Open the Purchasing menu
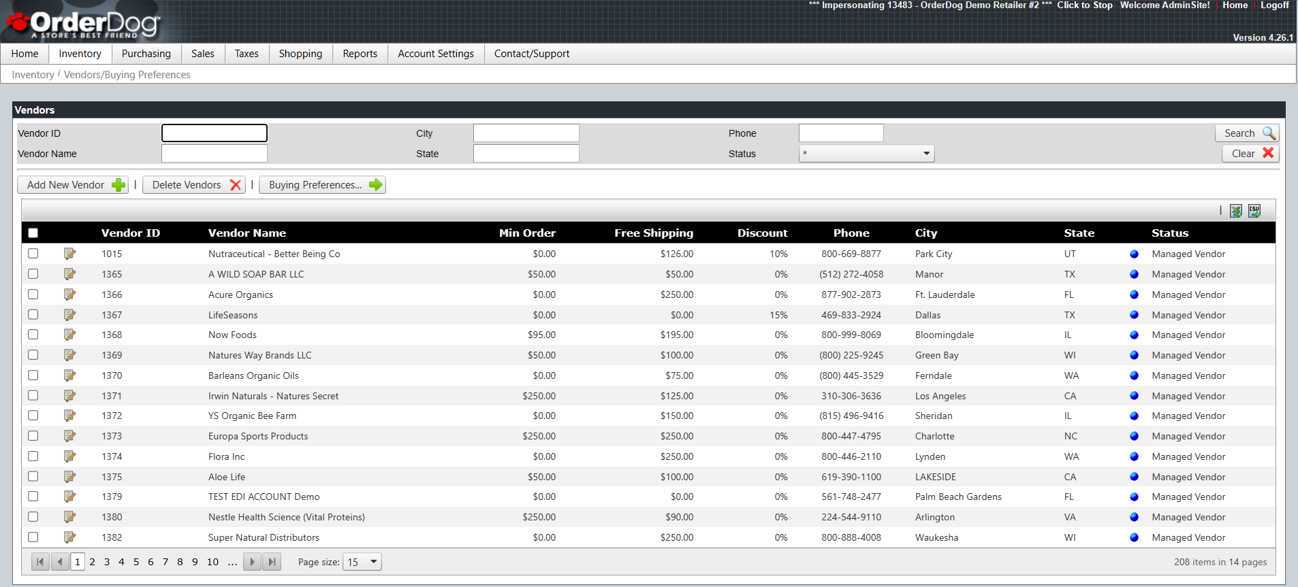This screenshot has height=587, width=1298. click(x=146, y=54)
